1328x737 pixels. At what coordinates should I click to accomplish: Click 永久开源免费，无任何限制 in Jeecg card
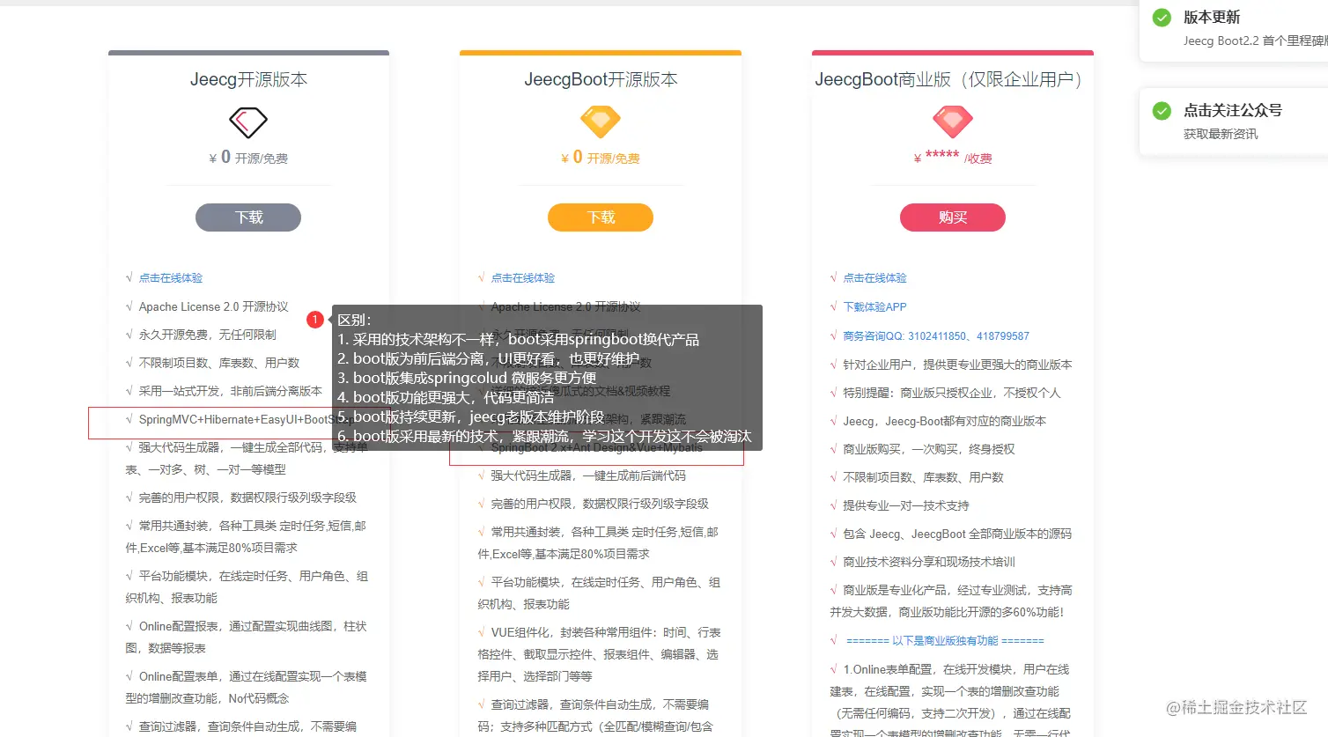click(208, 335)
